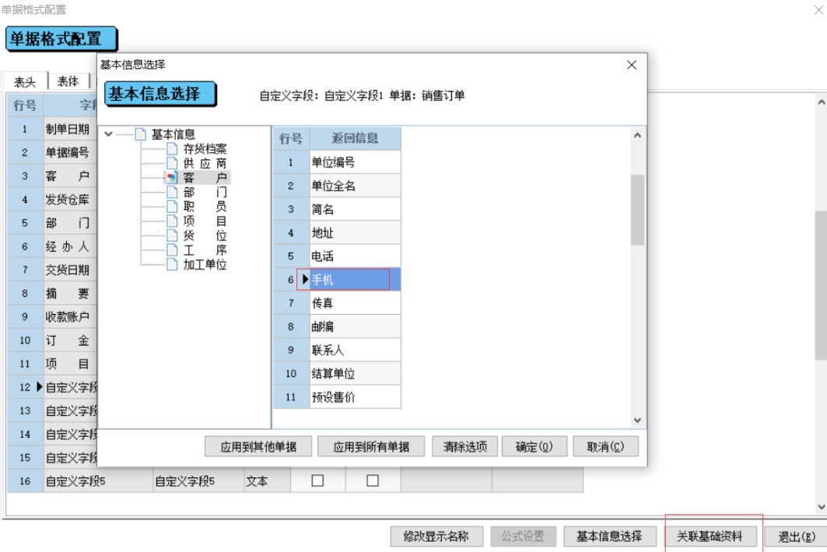The width and height of the screenshot is (827, 552).
Task: Click the 供应商 document icon
Action: tap(173, 164)
